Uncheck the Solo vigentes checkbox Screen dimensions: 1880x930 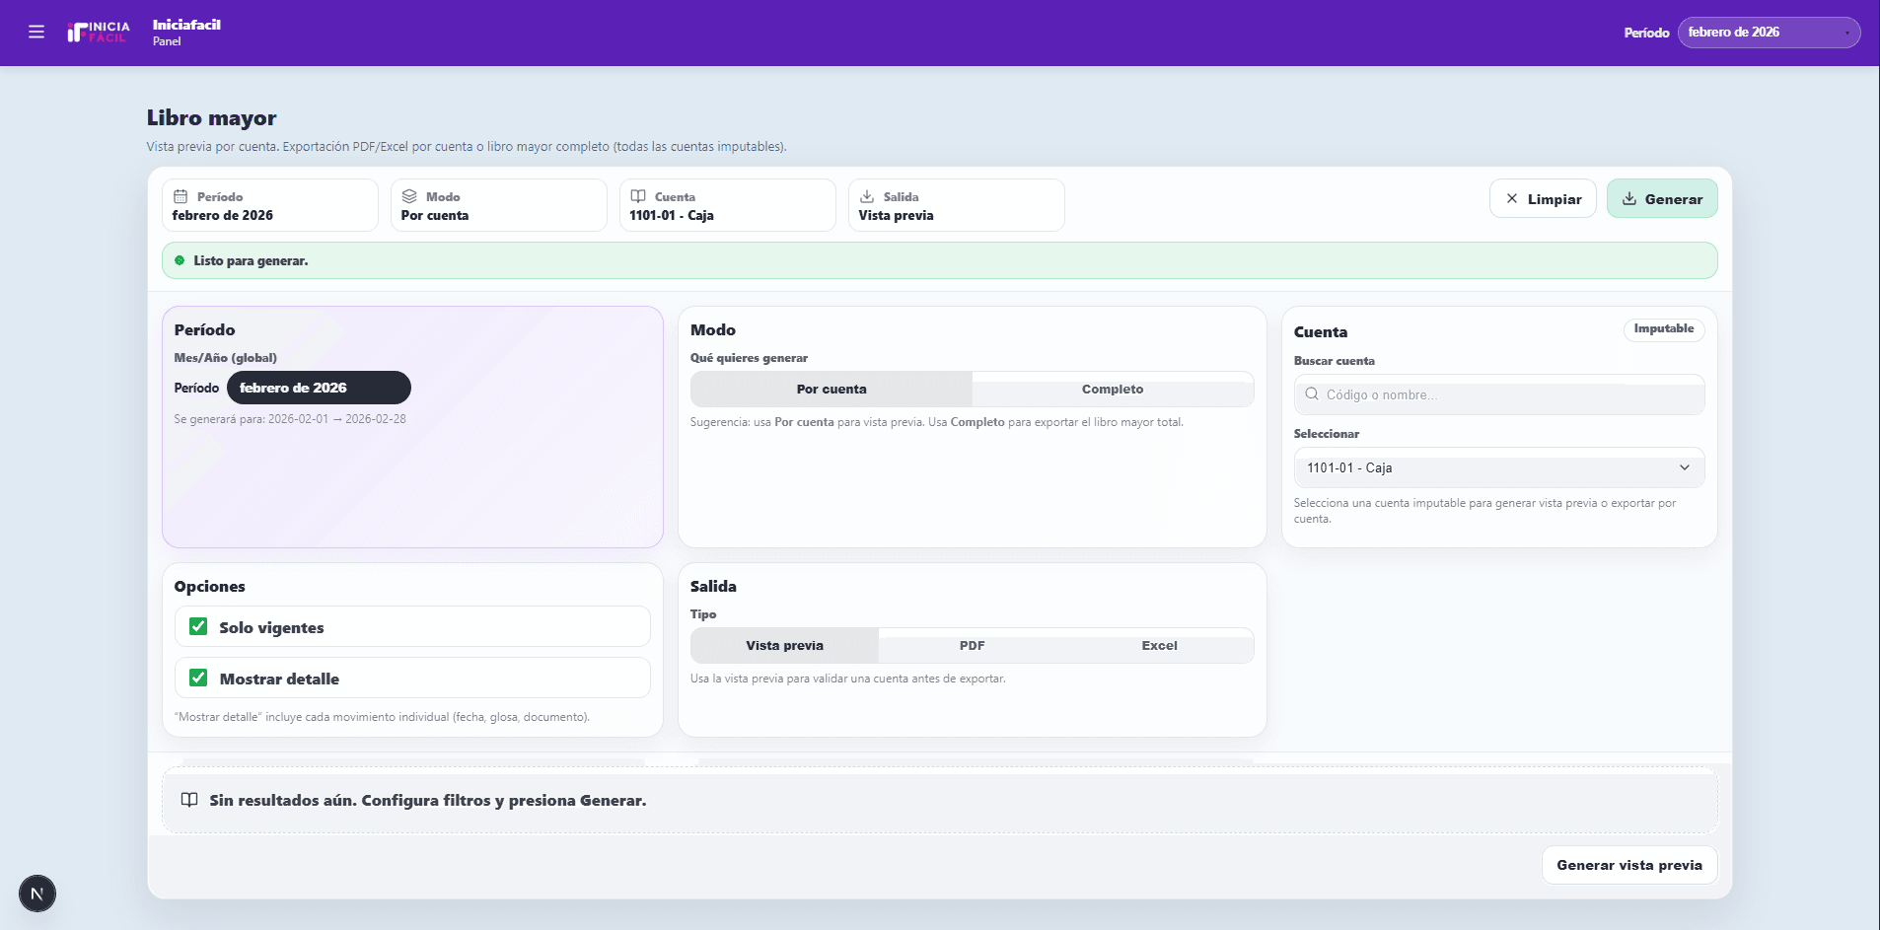(x=198, y=627)
